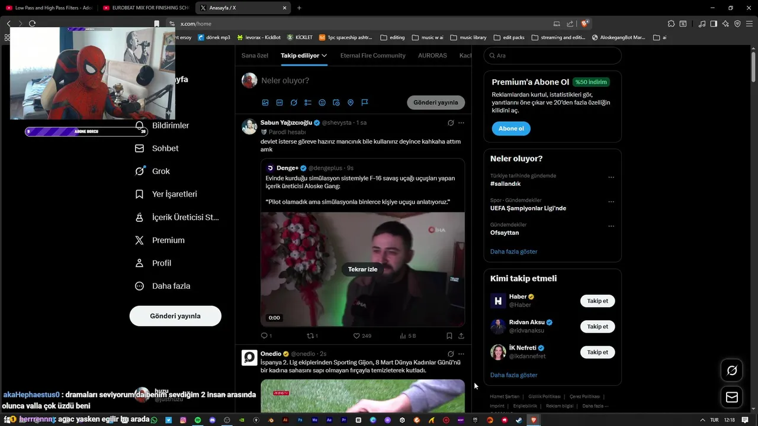Expand the editing bookmarks folder
The height and width of the screenshot is (426, 758).
(392, 37)
